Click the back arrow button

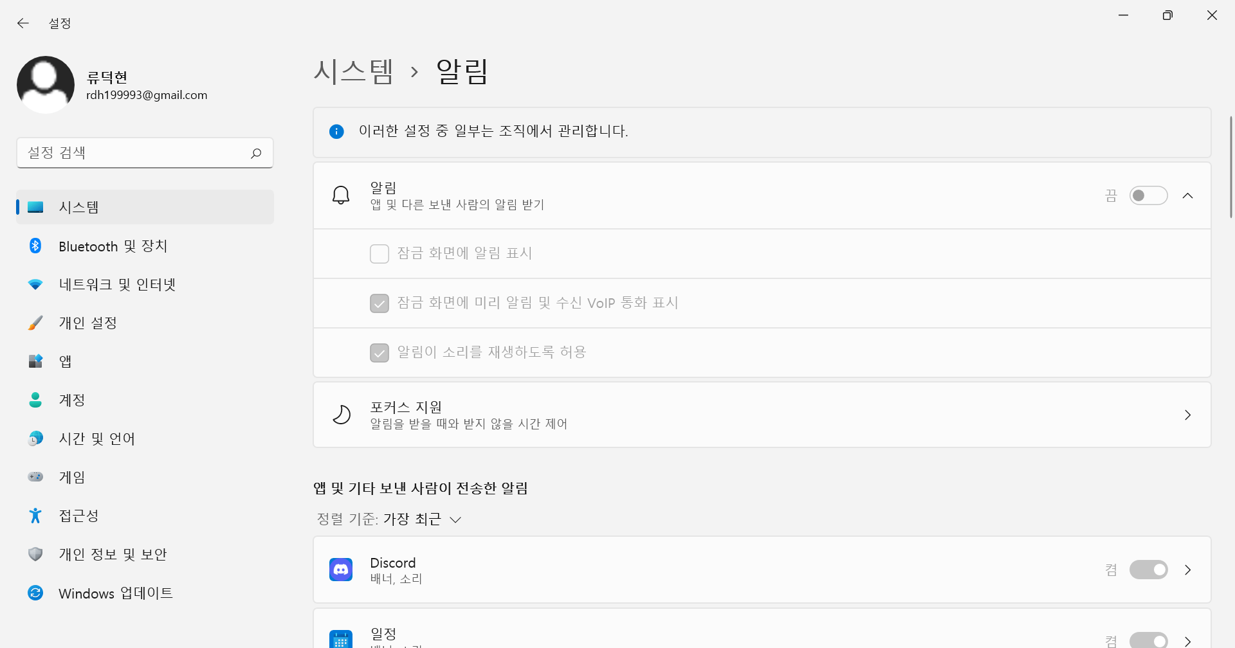(23, 22)
